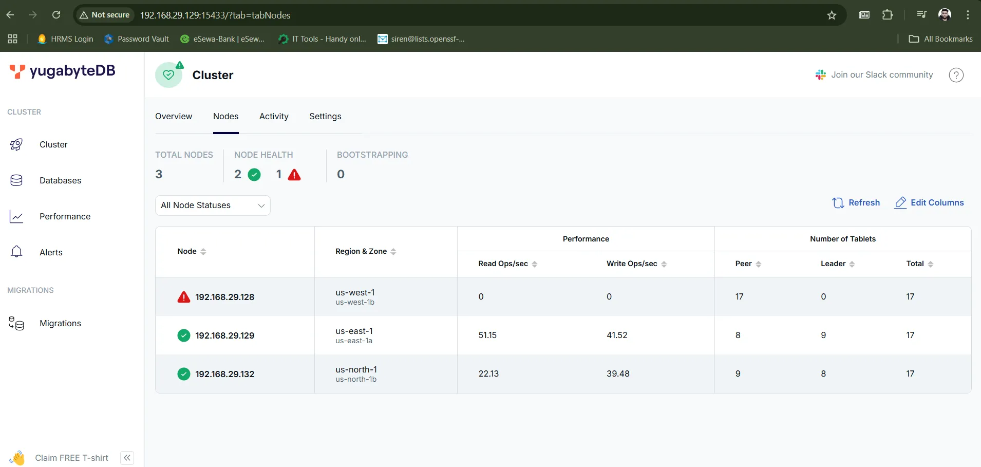Image resolution: width=981 pixels, height=467 pixels.
Task: Open the Password Vault bookmark
Action: click(137, 39)
